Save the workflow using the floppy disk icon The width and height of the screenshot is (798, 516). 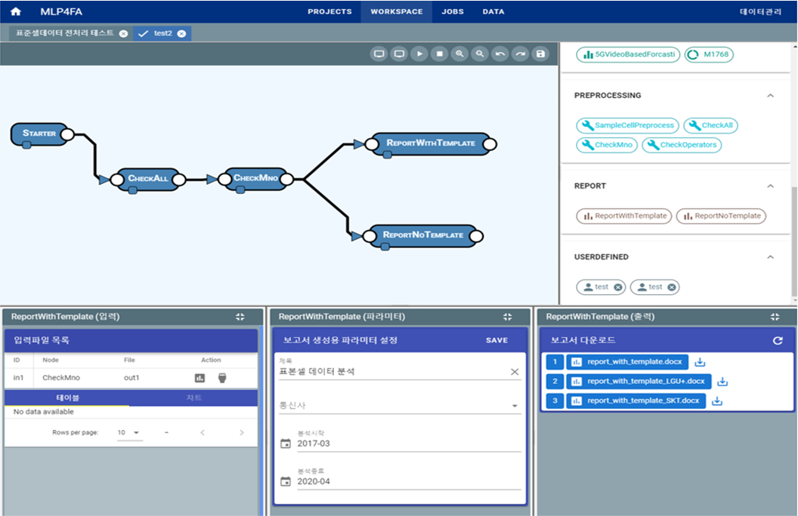540,54
